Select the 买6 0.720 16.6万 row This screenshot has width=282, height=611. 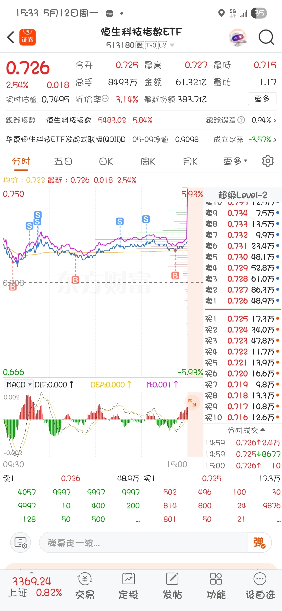point(242,374)
